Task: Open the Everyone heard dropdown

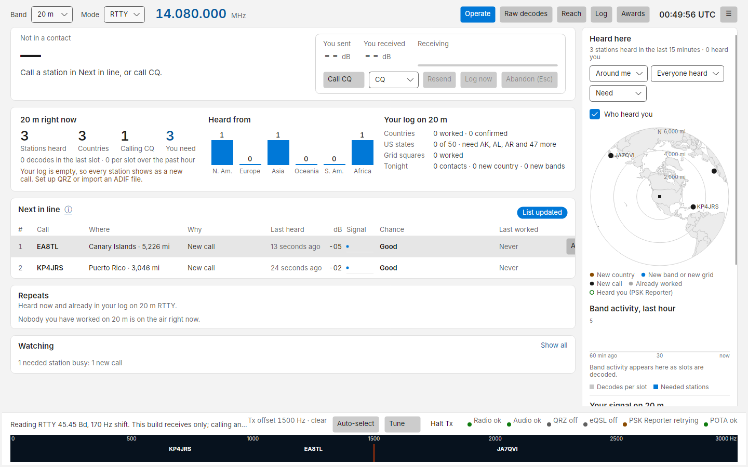Action: [x=687, y=74]
